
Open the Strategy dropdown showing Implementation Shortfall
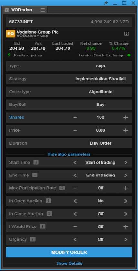point(69,79)
